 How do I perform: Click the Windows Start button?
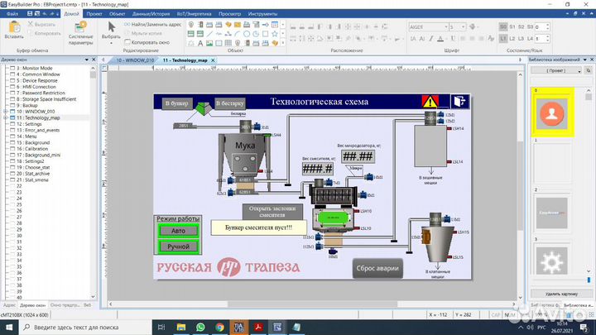pos(9,327)
